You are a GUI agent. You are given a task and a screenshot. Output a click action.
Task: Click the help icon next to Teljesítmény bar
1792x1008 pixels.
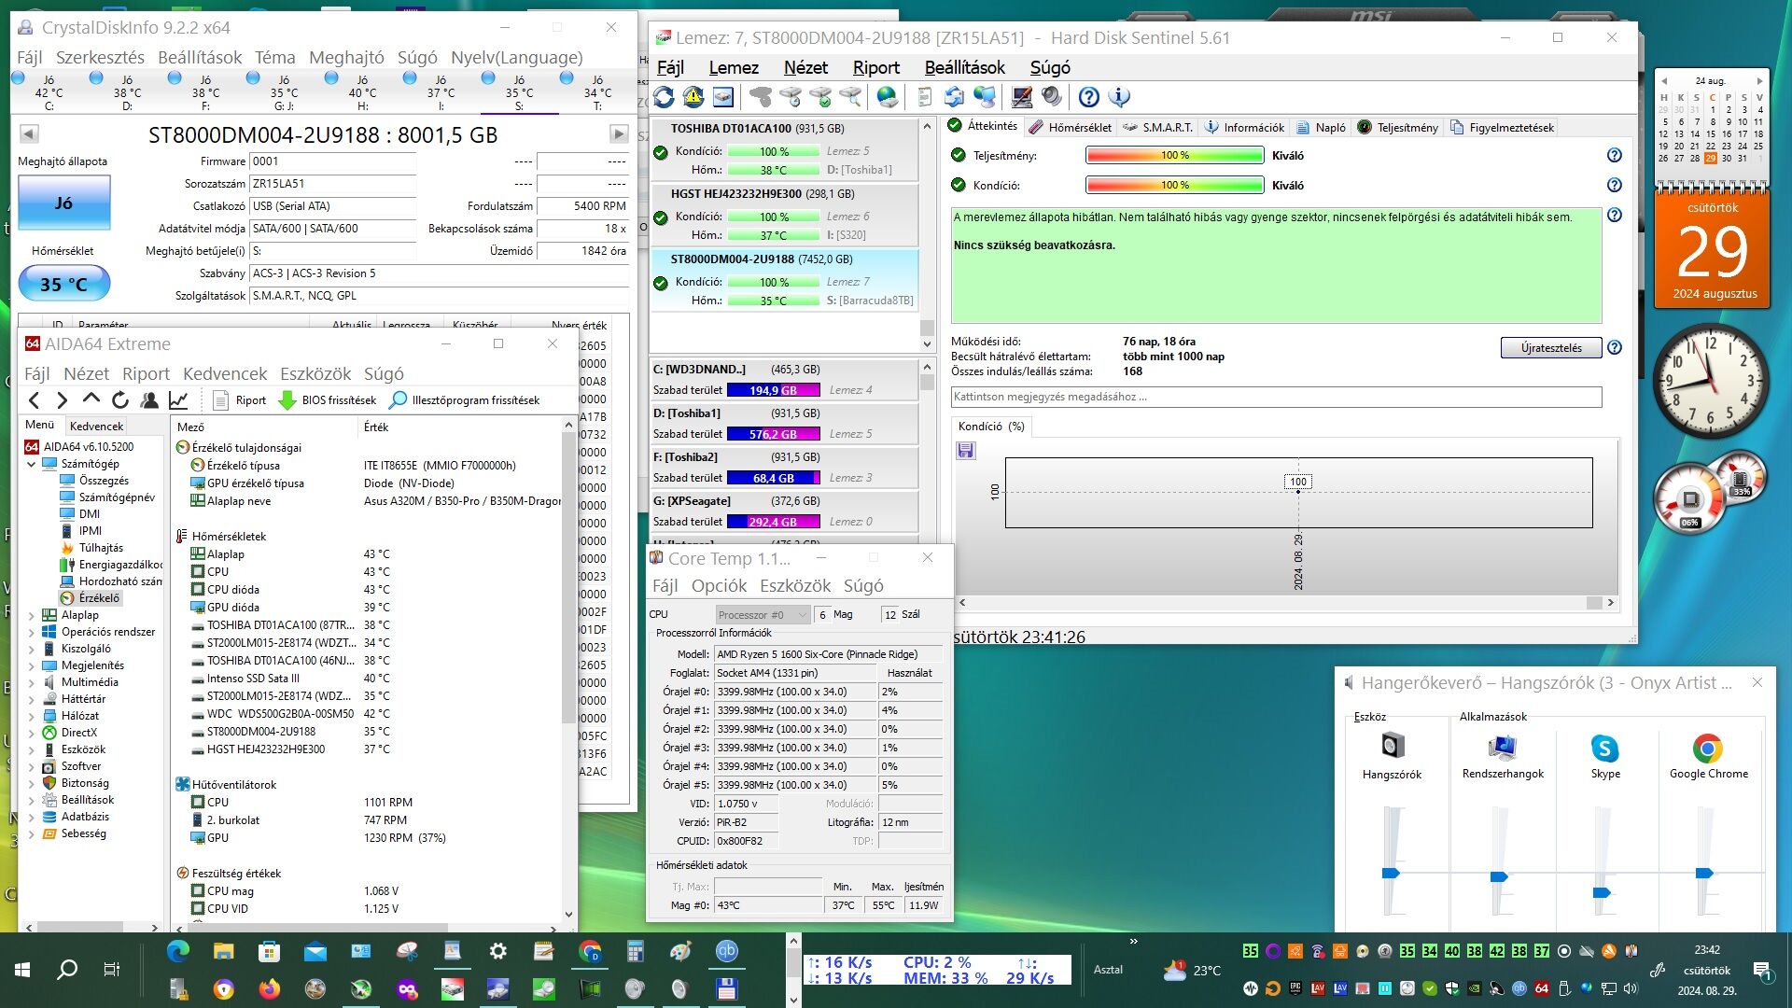click(1615, 156)
